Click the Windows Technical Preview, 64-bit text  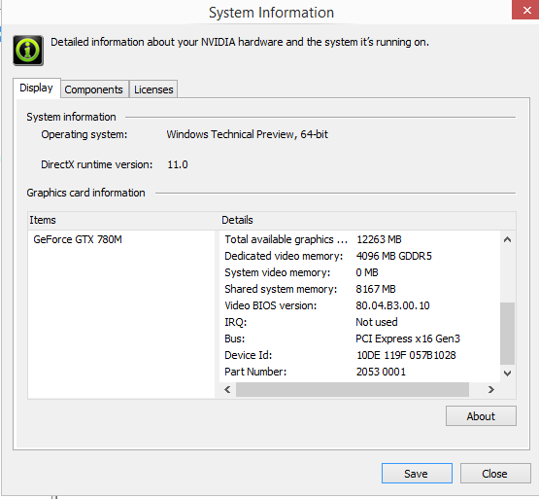click(247, 134)
